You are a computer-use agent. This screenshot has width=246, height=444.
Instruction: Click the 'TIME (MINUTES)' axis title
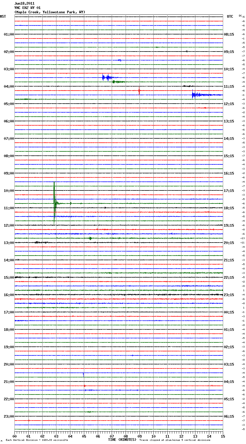[x=122, y=440]
